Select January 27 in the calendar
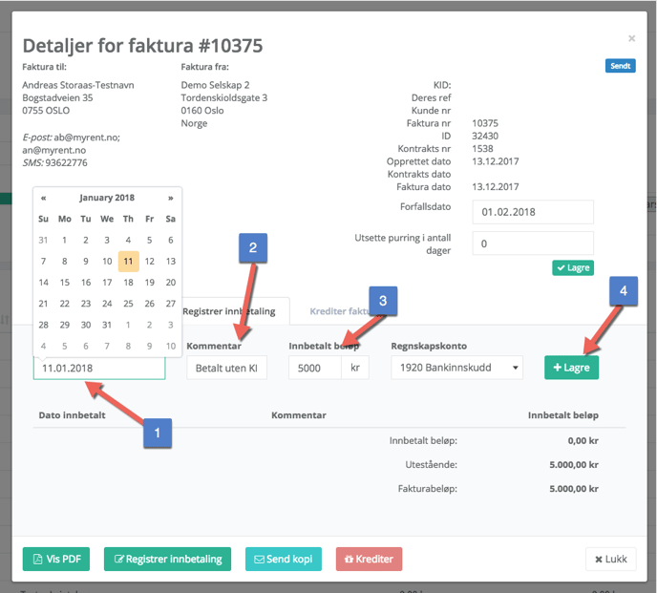The image size is (657, 593). pos(171,304)
